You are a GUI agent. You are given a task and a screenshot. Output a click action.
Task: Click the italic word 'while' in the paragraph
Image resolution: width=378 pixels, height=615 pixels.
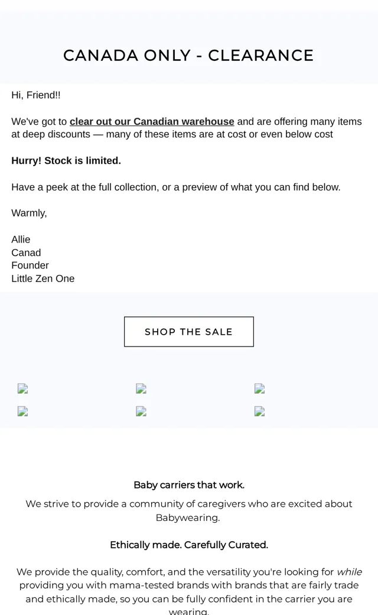tap(350, 572)
